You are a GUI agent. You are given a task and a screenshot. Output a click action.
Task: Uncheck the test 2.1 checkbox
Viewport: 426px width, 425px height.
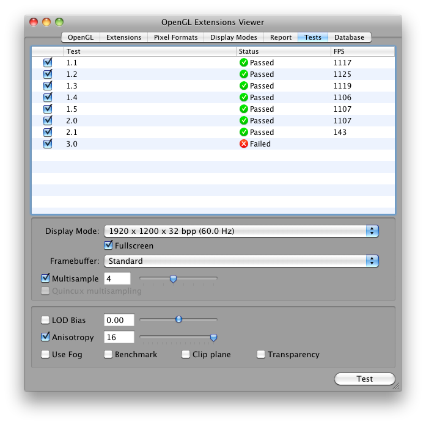coord(48,132)
